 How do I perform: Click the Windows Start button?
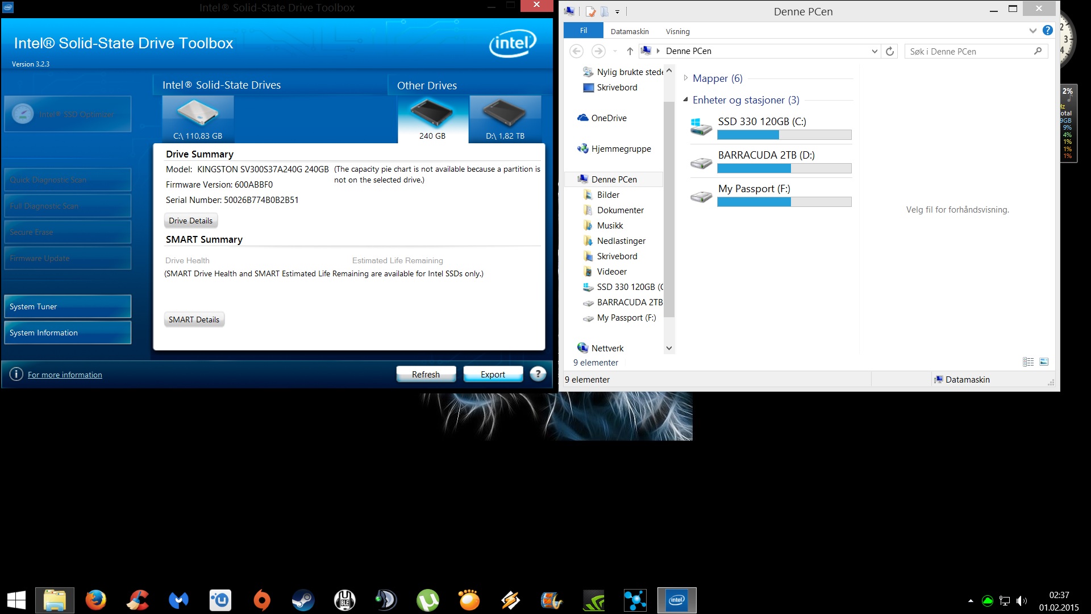coord(16,600)
